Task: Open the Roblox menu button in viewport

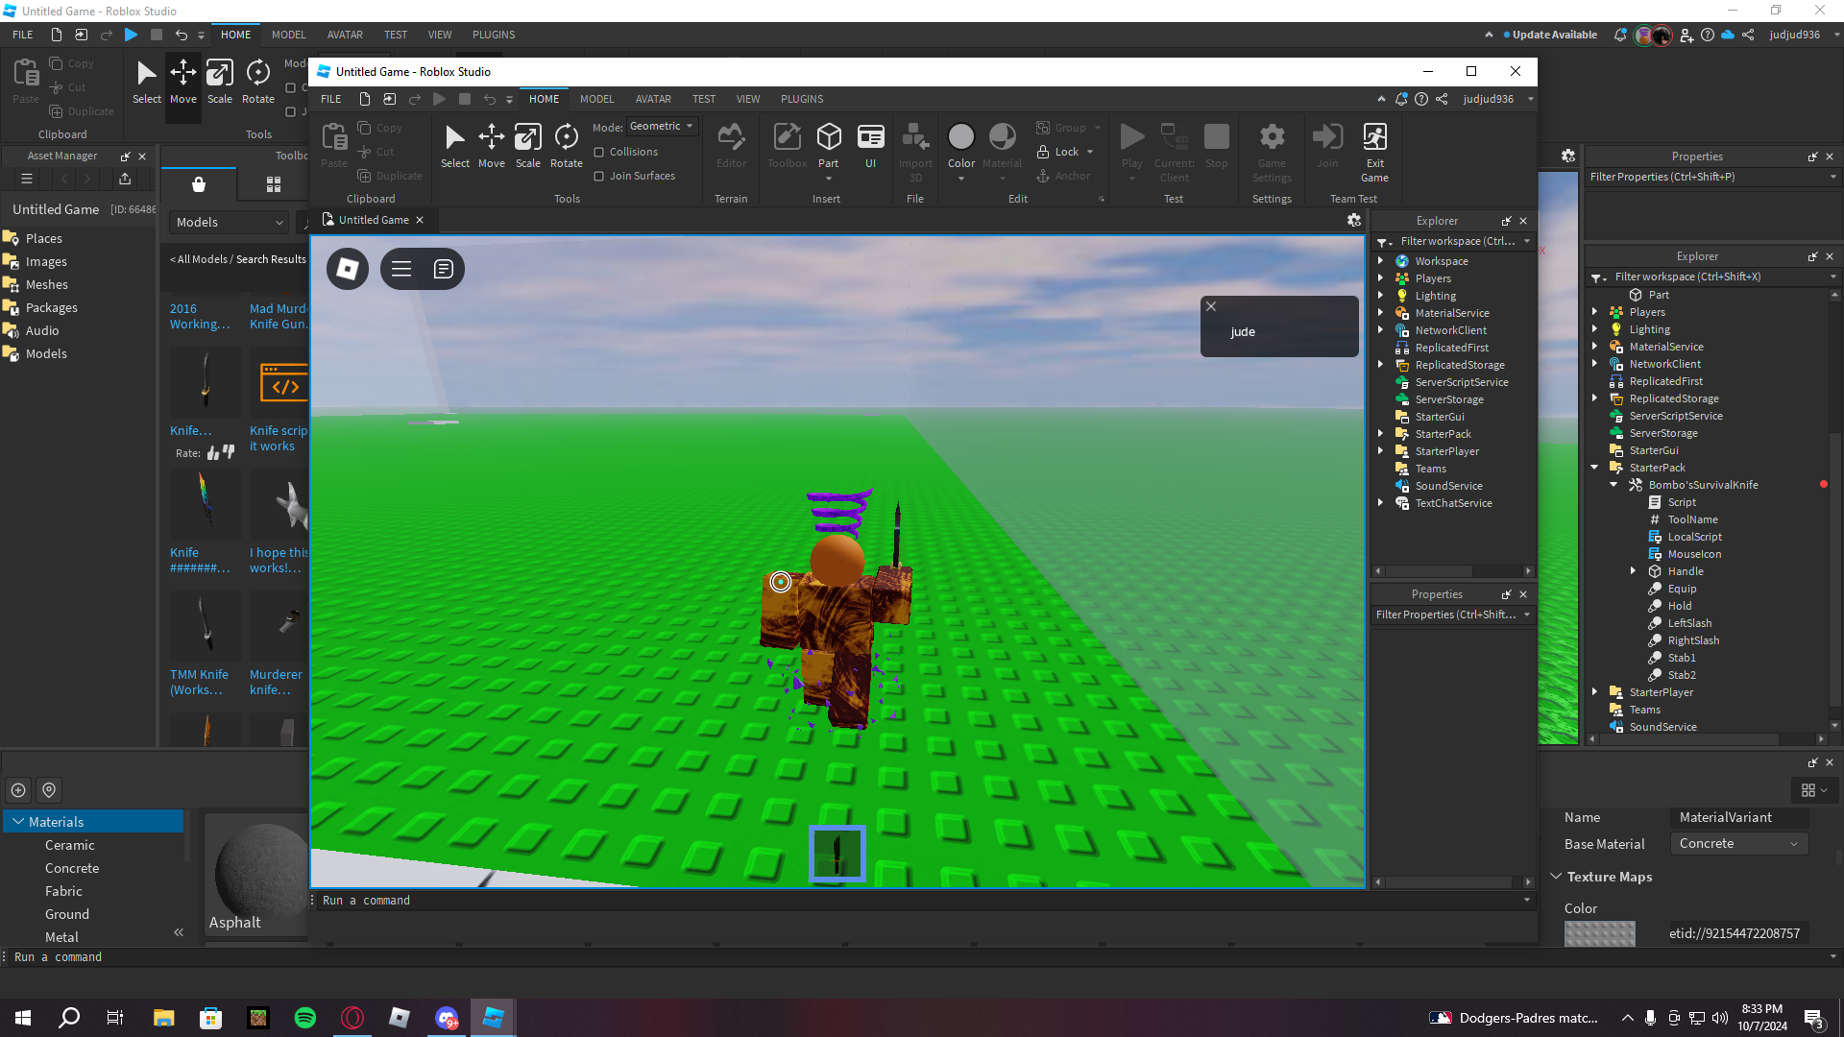Action: point(348,269)
